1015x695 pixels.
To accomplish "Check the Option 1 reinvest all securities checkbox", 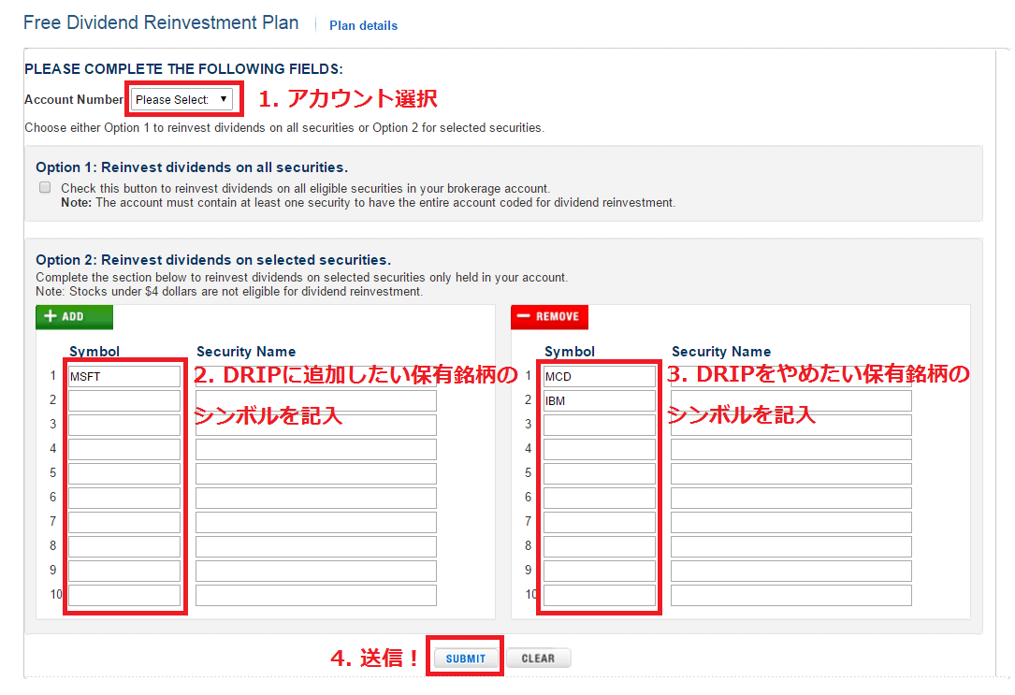I will 45,188.
